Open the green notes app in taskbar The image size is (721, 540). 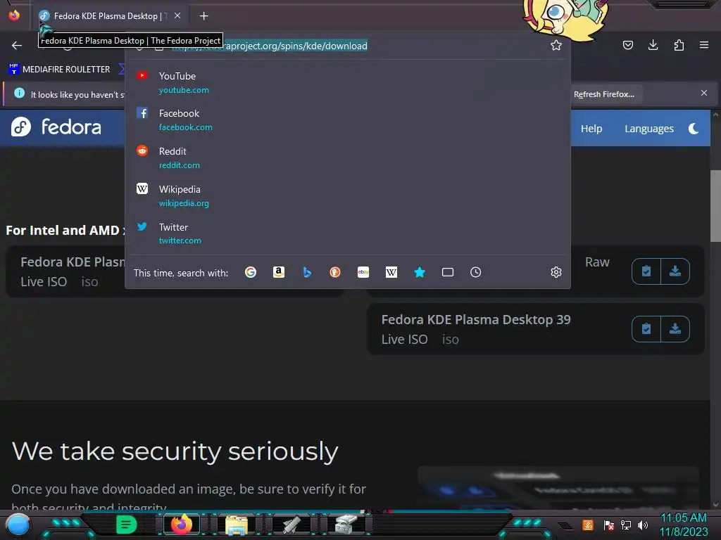point(127,525)
